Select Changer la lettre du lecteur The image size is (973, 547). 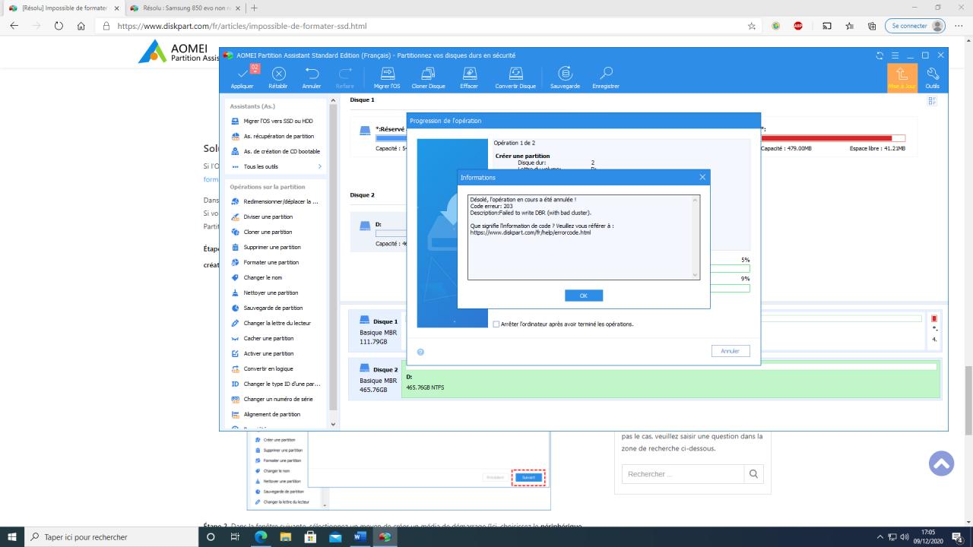(x=277, y=323)
